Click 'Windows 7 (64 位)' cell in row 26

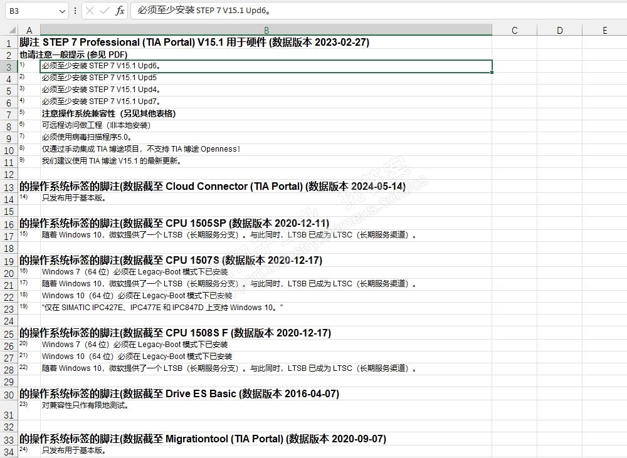tap(266, 345)
